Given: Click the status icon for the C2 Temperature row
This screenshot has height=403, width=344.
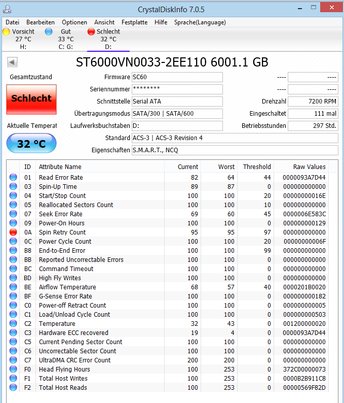Looking at the screenshot, I should point(13,323).
